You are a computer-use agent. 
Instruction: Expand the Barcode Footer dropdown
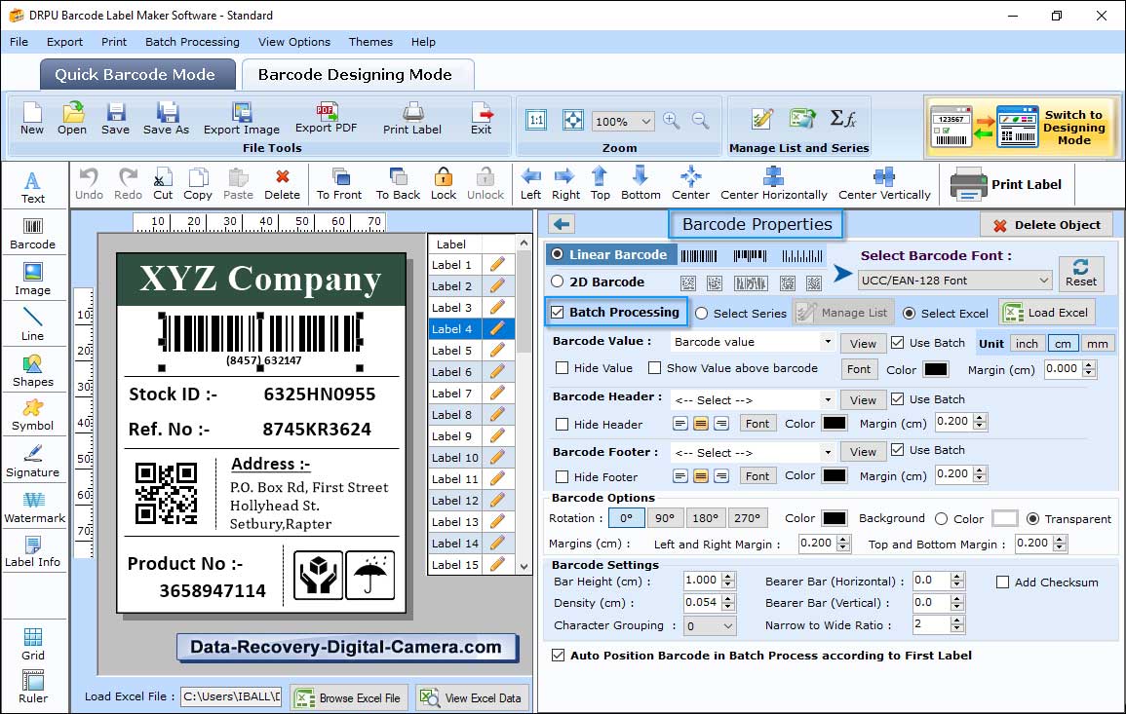[x=828, y=452]
